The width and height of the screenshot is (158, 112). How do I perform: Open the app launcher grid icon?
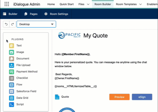tap(7, 4)
